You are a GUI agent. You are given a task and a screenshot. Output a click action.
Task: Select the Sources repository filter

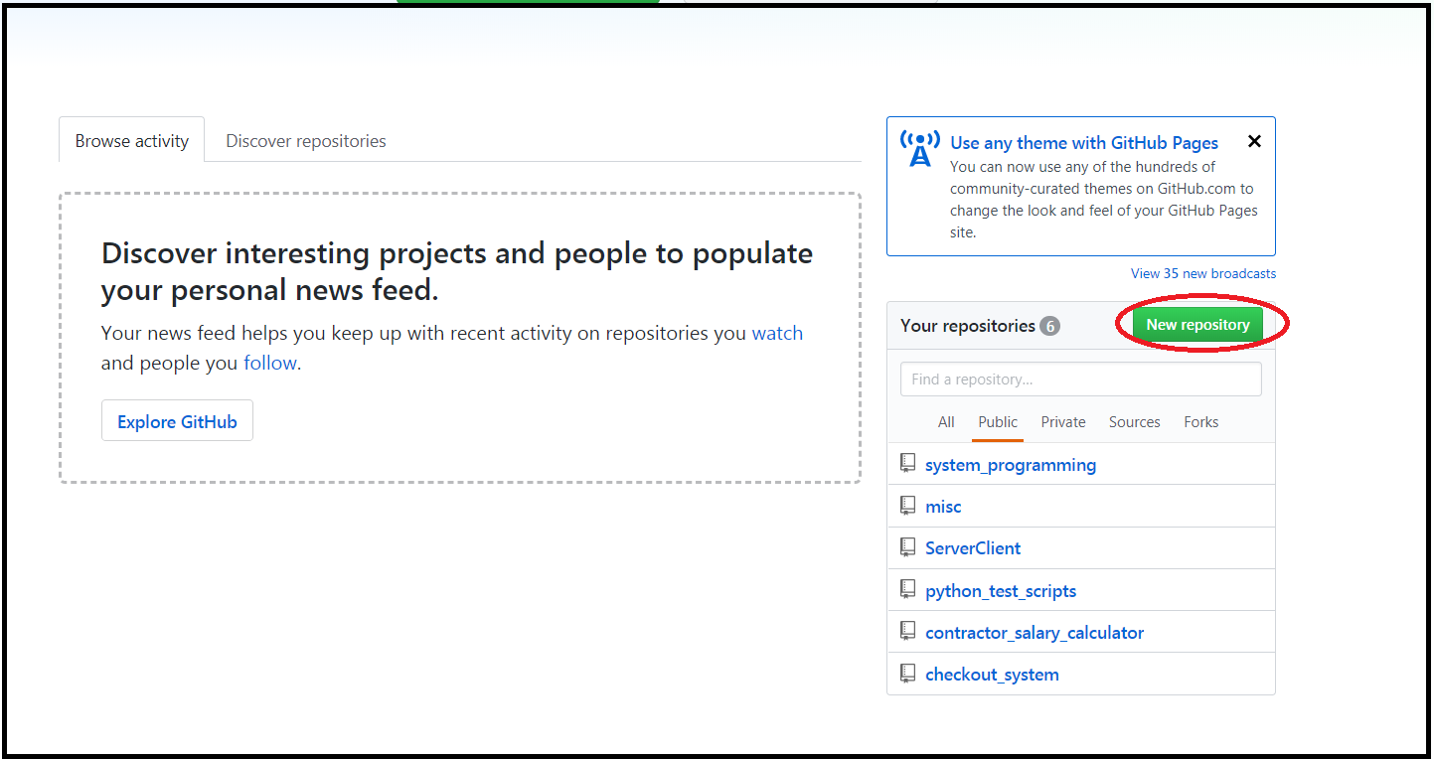tap(1134, 421)
